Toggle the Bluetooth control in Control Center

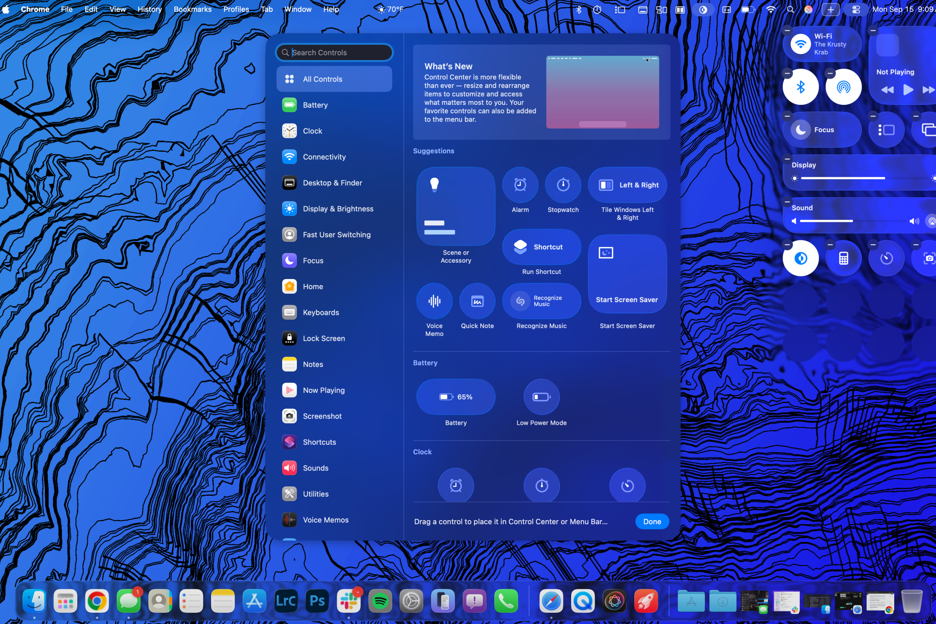pos(800,87)
